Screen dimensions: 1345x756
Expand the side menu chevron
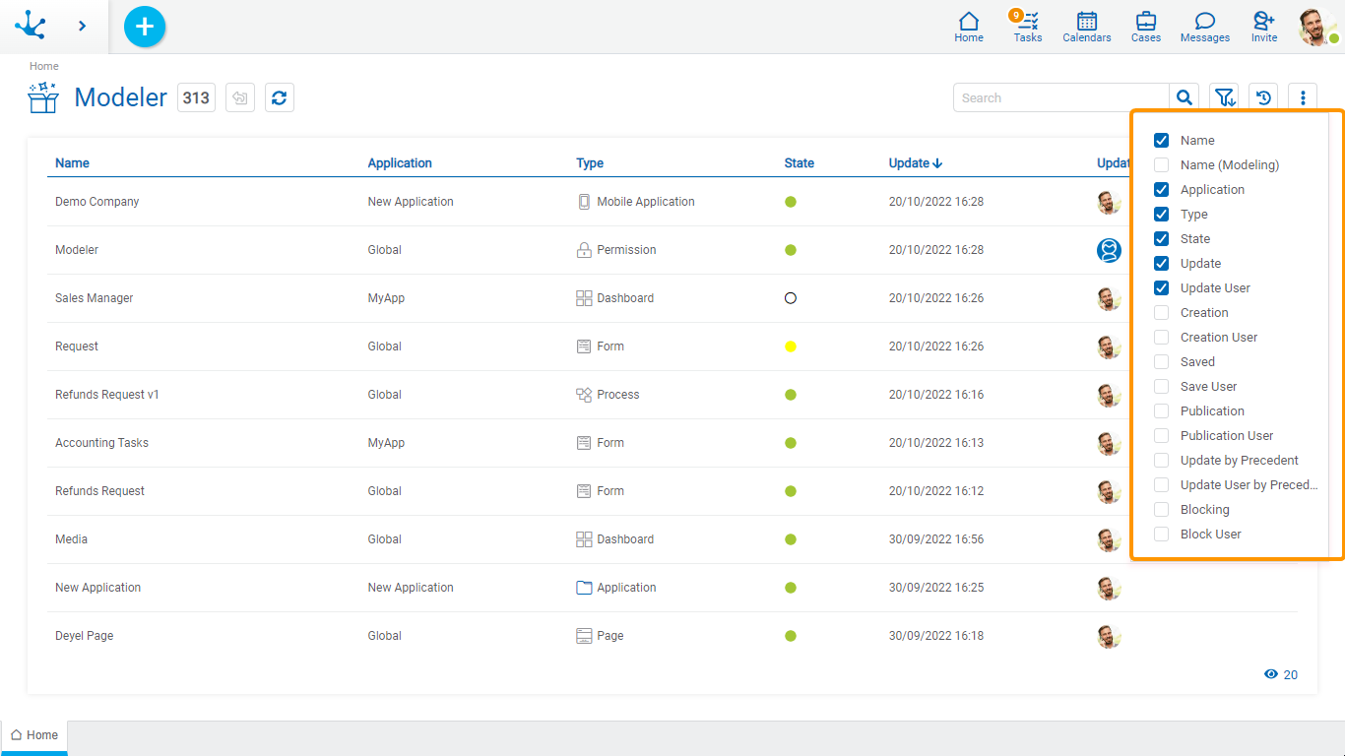point(82,27)
